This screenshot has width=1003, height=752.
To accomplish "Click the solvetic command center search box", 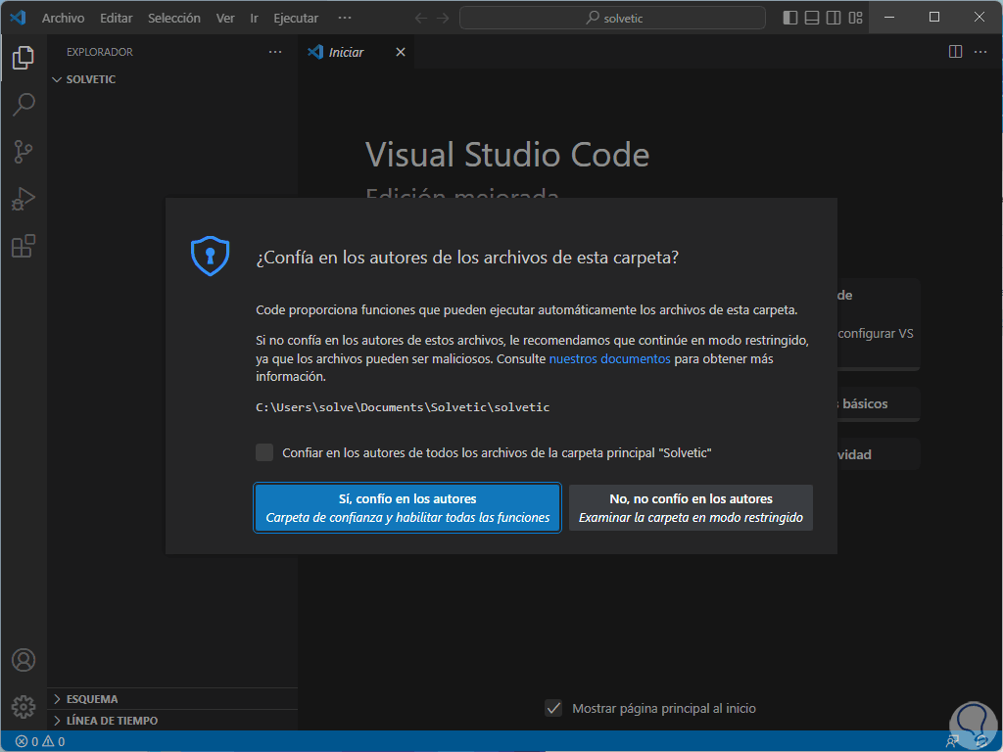I will (x=612, y=18).
